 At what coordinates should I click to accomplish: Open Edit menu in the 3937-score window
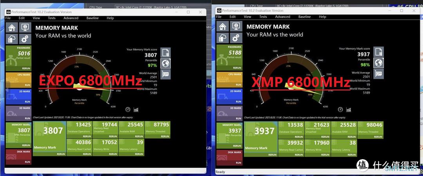pos(233,17)
